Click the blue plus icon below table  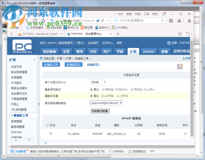tap(46, 143)
